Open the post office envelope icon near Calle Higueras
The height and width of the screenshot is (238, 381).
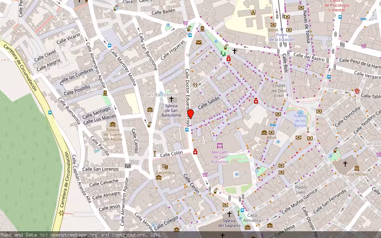[198, 42]
